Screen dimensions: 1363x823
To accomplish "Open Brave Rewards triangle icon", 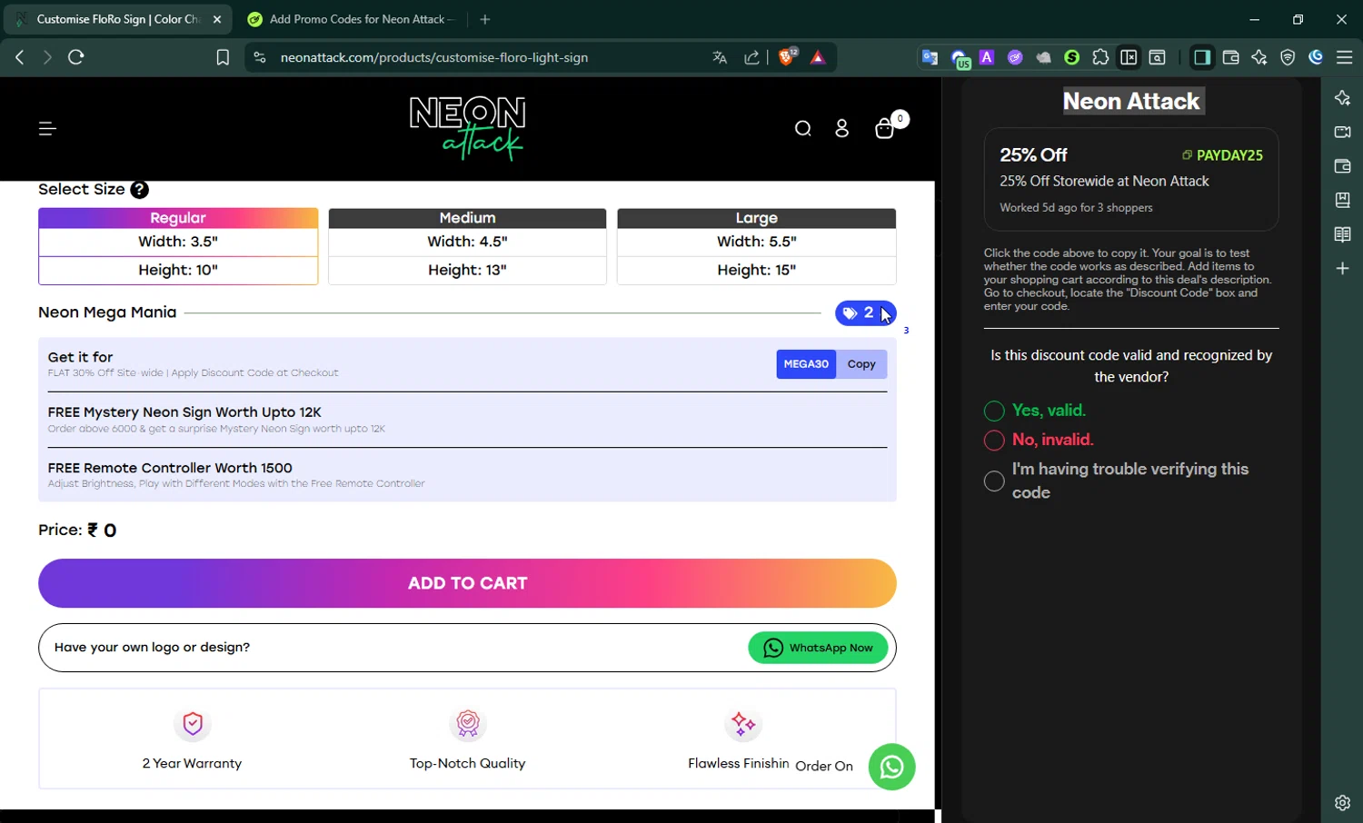I will [818, 57].
